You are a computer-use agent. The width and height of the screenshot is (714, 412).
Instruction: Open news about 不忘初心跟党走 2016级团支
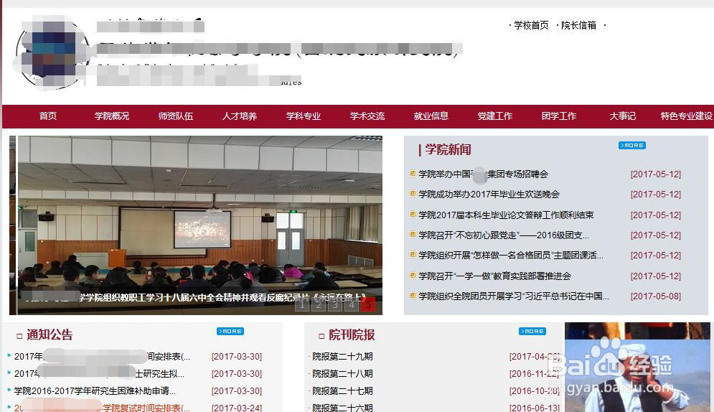click(504, 235)
